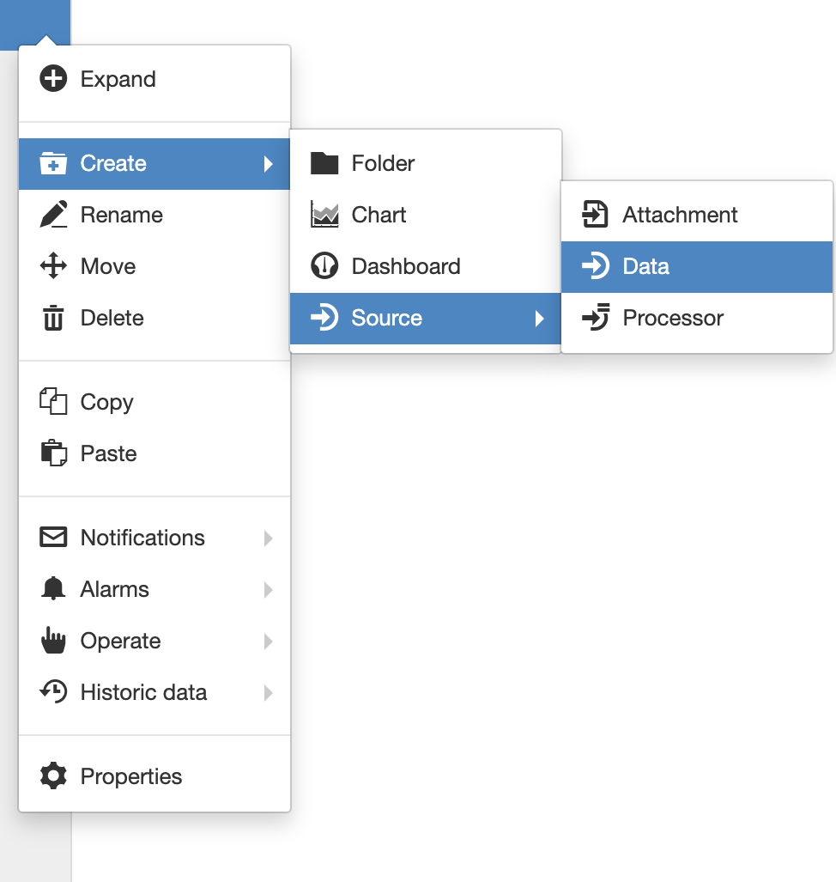The height and width of the screenshot is (882, 836).
Task: Expand the Notifications submenu arrow
Action: click(x=269, y=538)
